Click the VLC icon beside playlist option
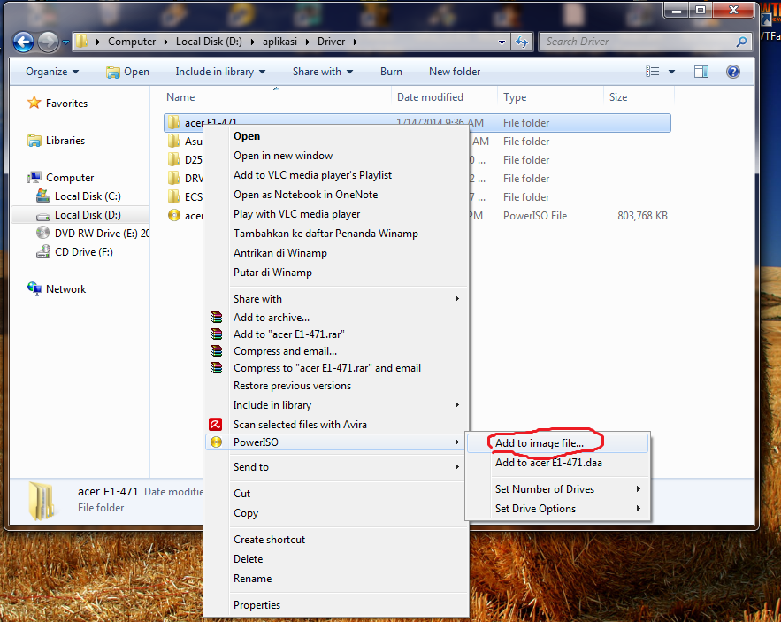Screen dimensions: 781x622 (216, 174)
